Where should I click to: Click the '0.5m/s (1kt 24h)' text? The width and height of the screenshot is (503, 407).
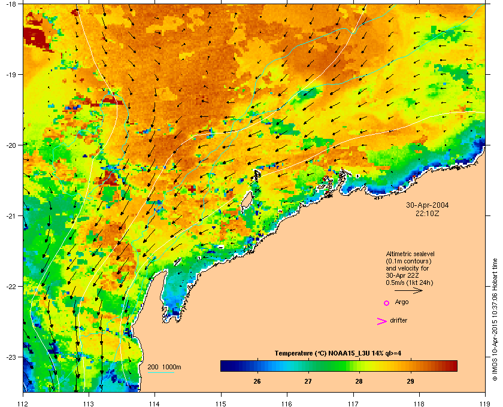click(x=410, y=283)
